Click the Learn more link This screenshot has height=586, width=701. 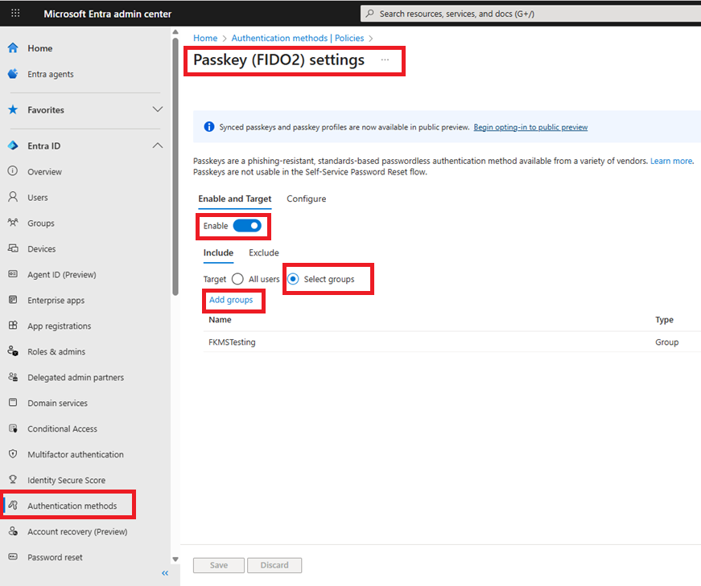(x=671, y=161)
